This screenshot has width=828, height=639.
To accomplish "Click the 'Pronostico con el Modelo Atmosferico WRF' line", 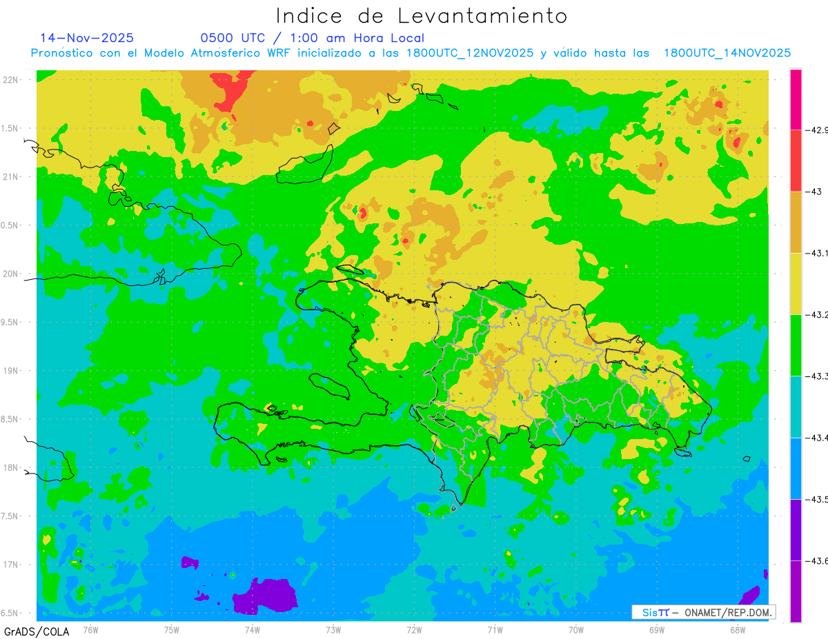I will (x=411, y=53).
